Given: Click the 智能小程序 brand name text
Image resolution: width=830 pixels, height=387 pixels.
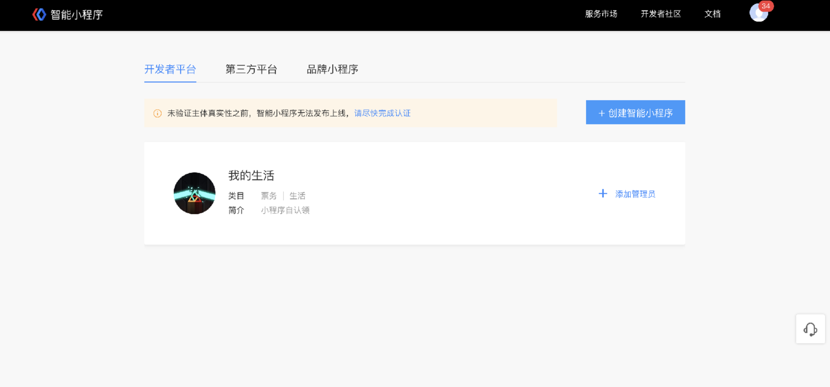Looking at the screenshot, I should [x=76, y=15].
